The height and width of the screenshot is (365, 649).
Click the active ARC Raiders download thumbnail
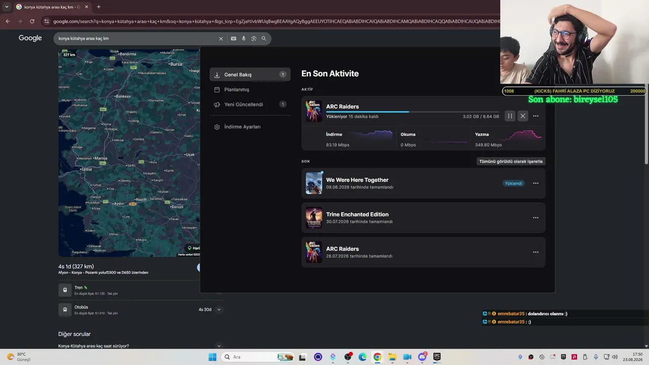314,111
